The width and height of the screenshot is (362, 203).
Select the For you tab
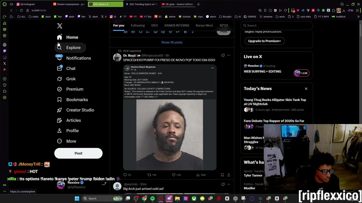119,25
